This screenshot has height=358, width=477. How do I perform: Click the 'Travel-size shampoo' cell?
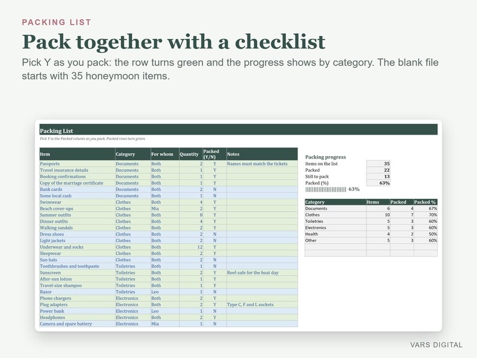(77, 285)
